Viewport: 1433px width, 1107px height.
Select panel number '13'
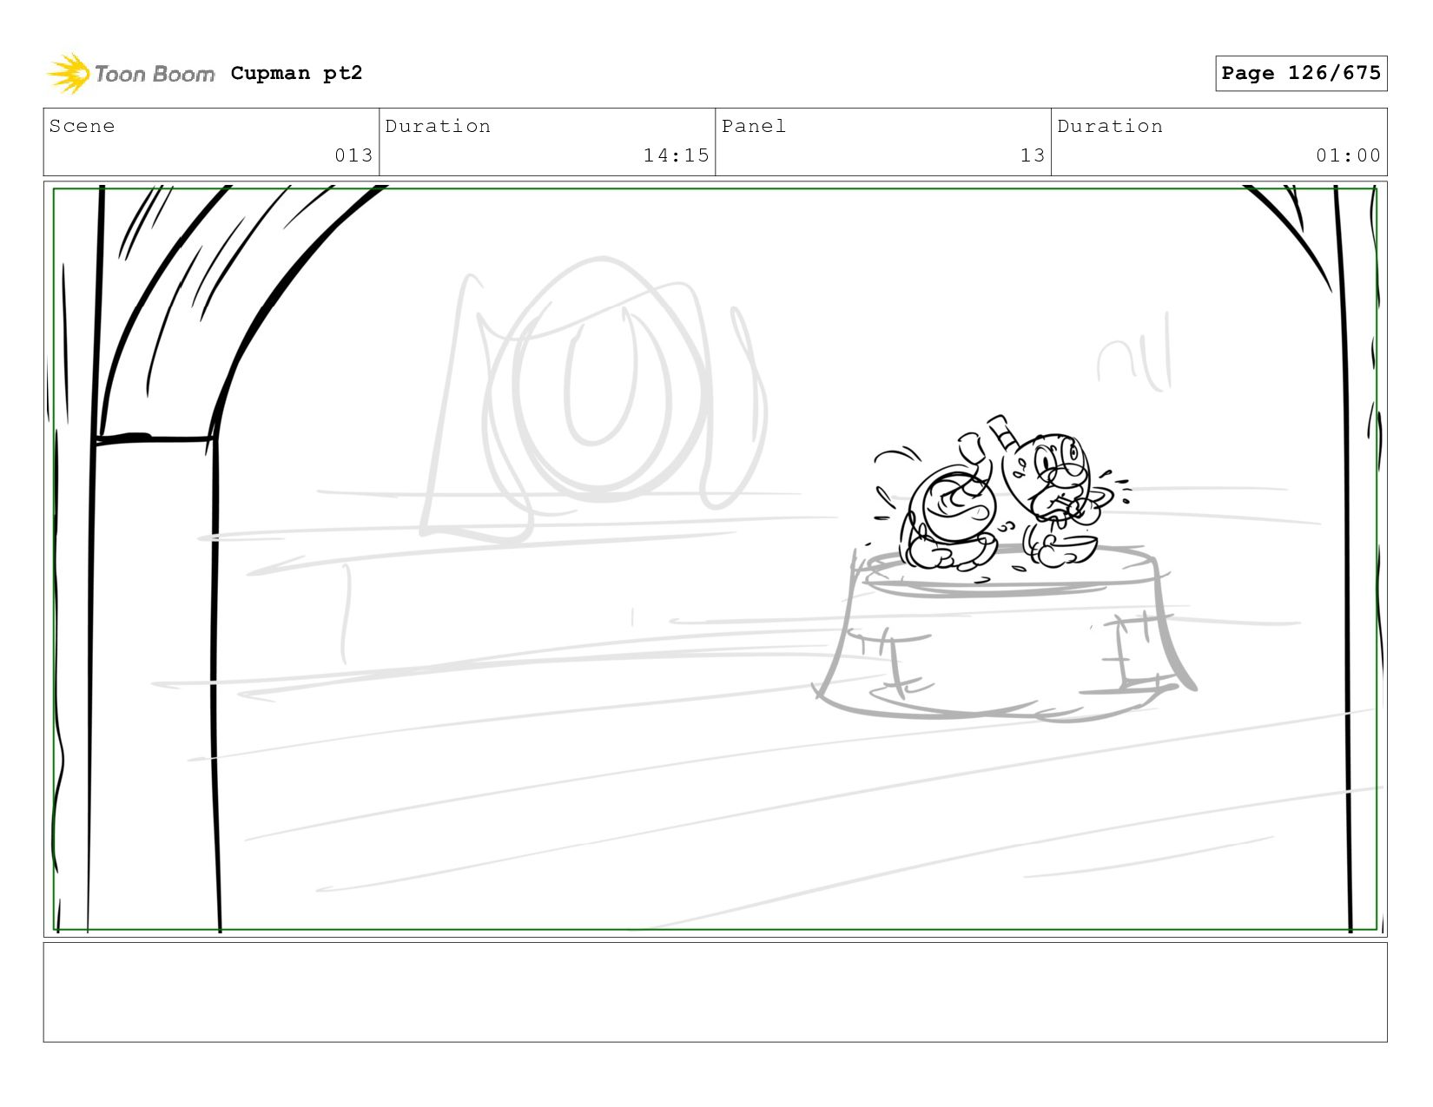[1032, 155]
